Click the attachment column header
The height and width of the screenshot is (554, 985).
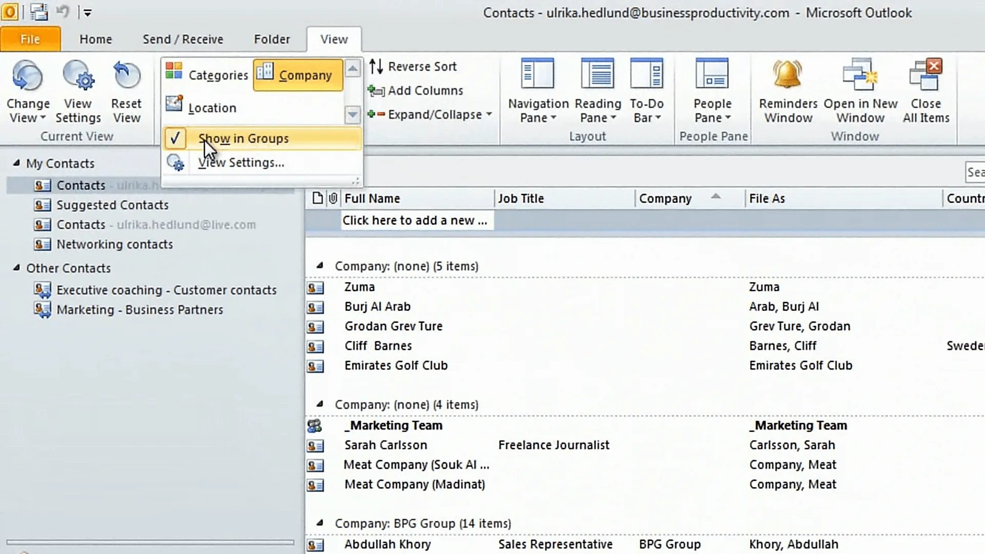click(333, 199)
